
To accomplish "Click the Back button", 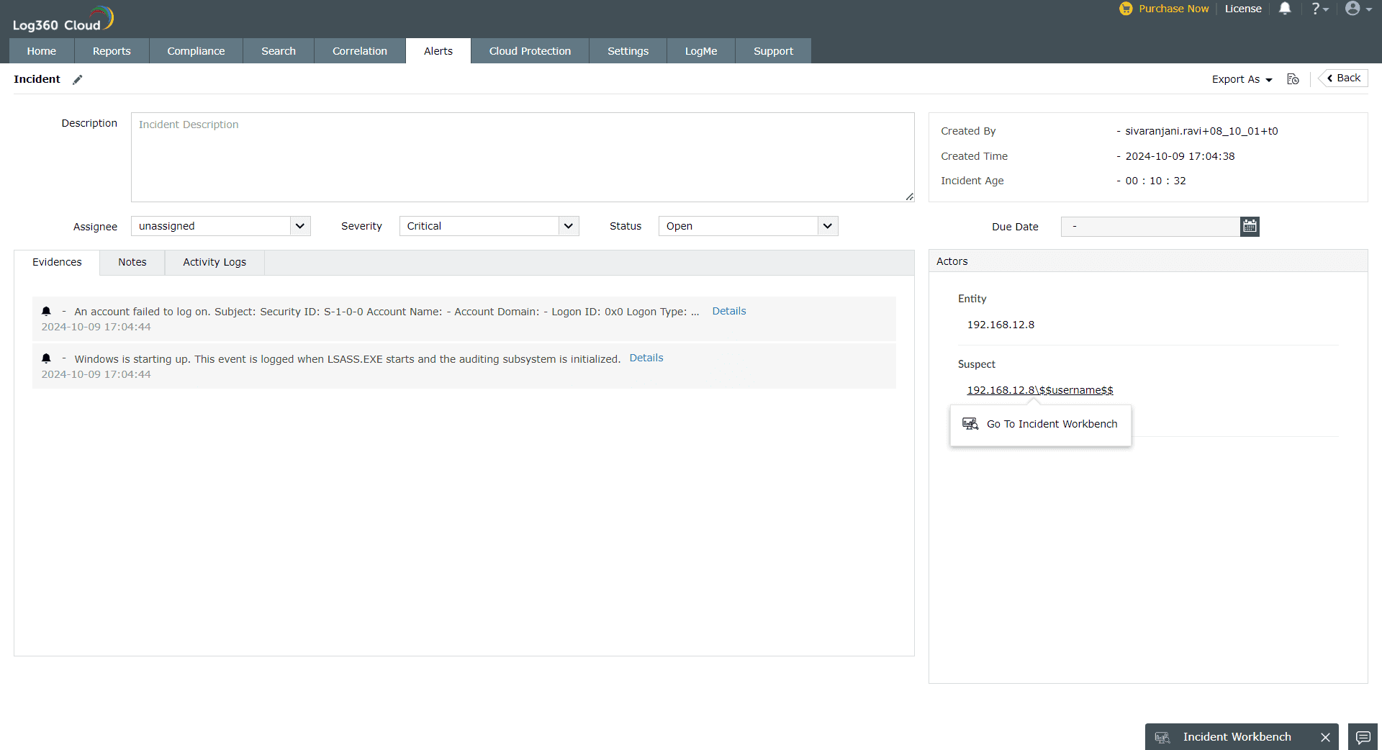I will point(1342,78).
